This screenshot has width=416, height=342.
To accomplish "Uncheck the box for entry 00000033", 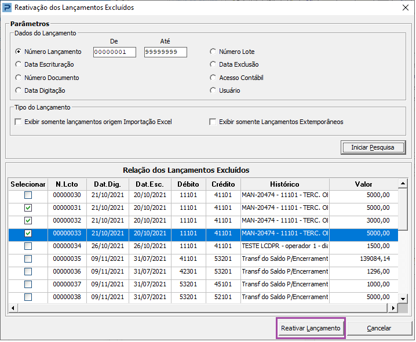I will click(28, 234).
